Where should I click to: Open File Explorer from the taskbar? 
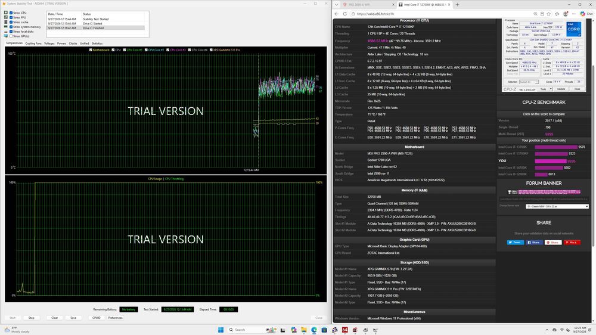tap(304, 330)
